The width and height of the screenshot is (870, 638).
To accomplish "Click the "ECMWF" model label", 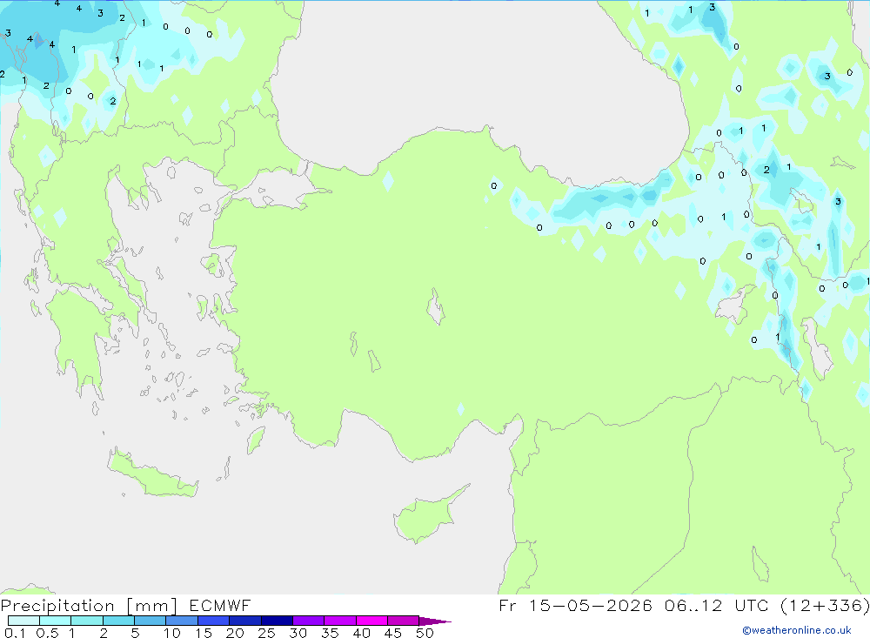I will point(220,605).
